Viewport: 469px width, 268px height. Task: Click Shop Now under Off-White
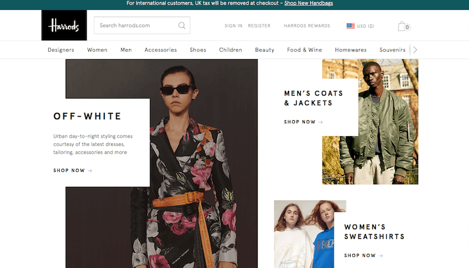[69, 171]
